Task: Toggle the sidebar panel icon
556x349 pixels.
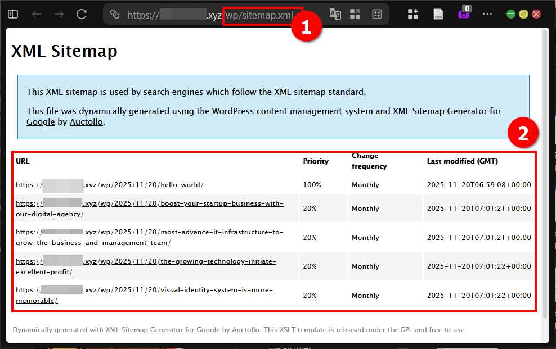Action: point(12,13)
